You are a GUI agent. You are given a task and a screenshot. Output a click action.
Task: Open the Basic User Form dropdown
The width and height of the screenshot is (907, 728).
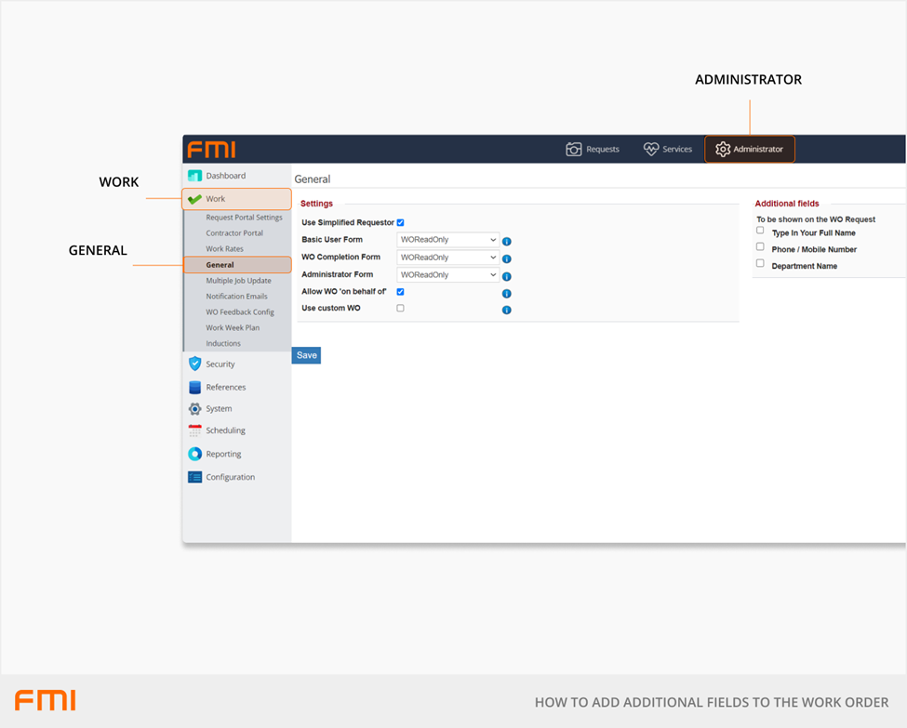pos(448,240)
